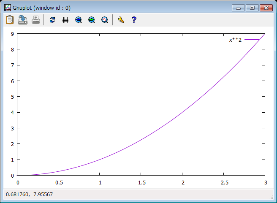This screenshot has height=203, width=277.
Task: Open help with question mark icon
Action: (134, 20)
